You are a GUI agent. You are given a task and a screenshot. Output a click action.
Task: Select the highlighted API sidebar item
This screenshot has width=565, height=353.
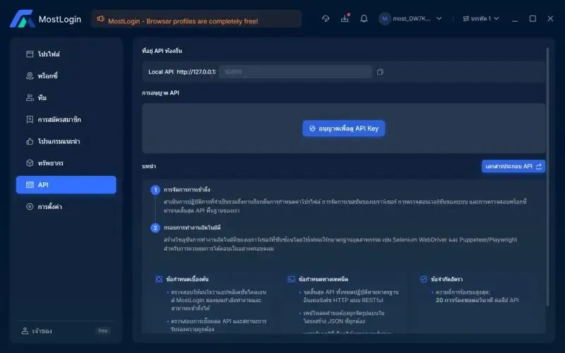pos(66,185)
